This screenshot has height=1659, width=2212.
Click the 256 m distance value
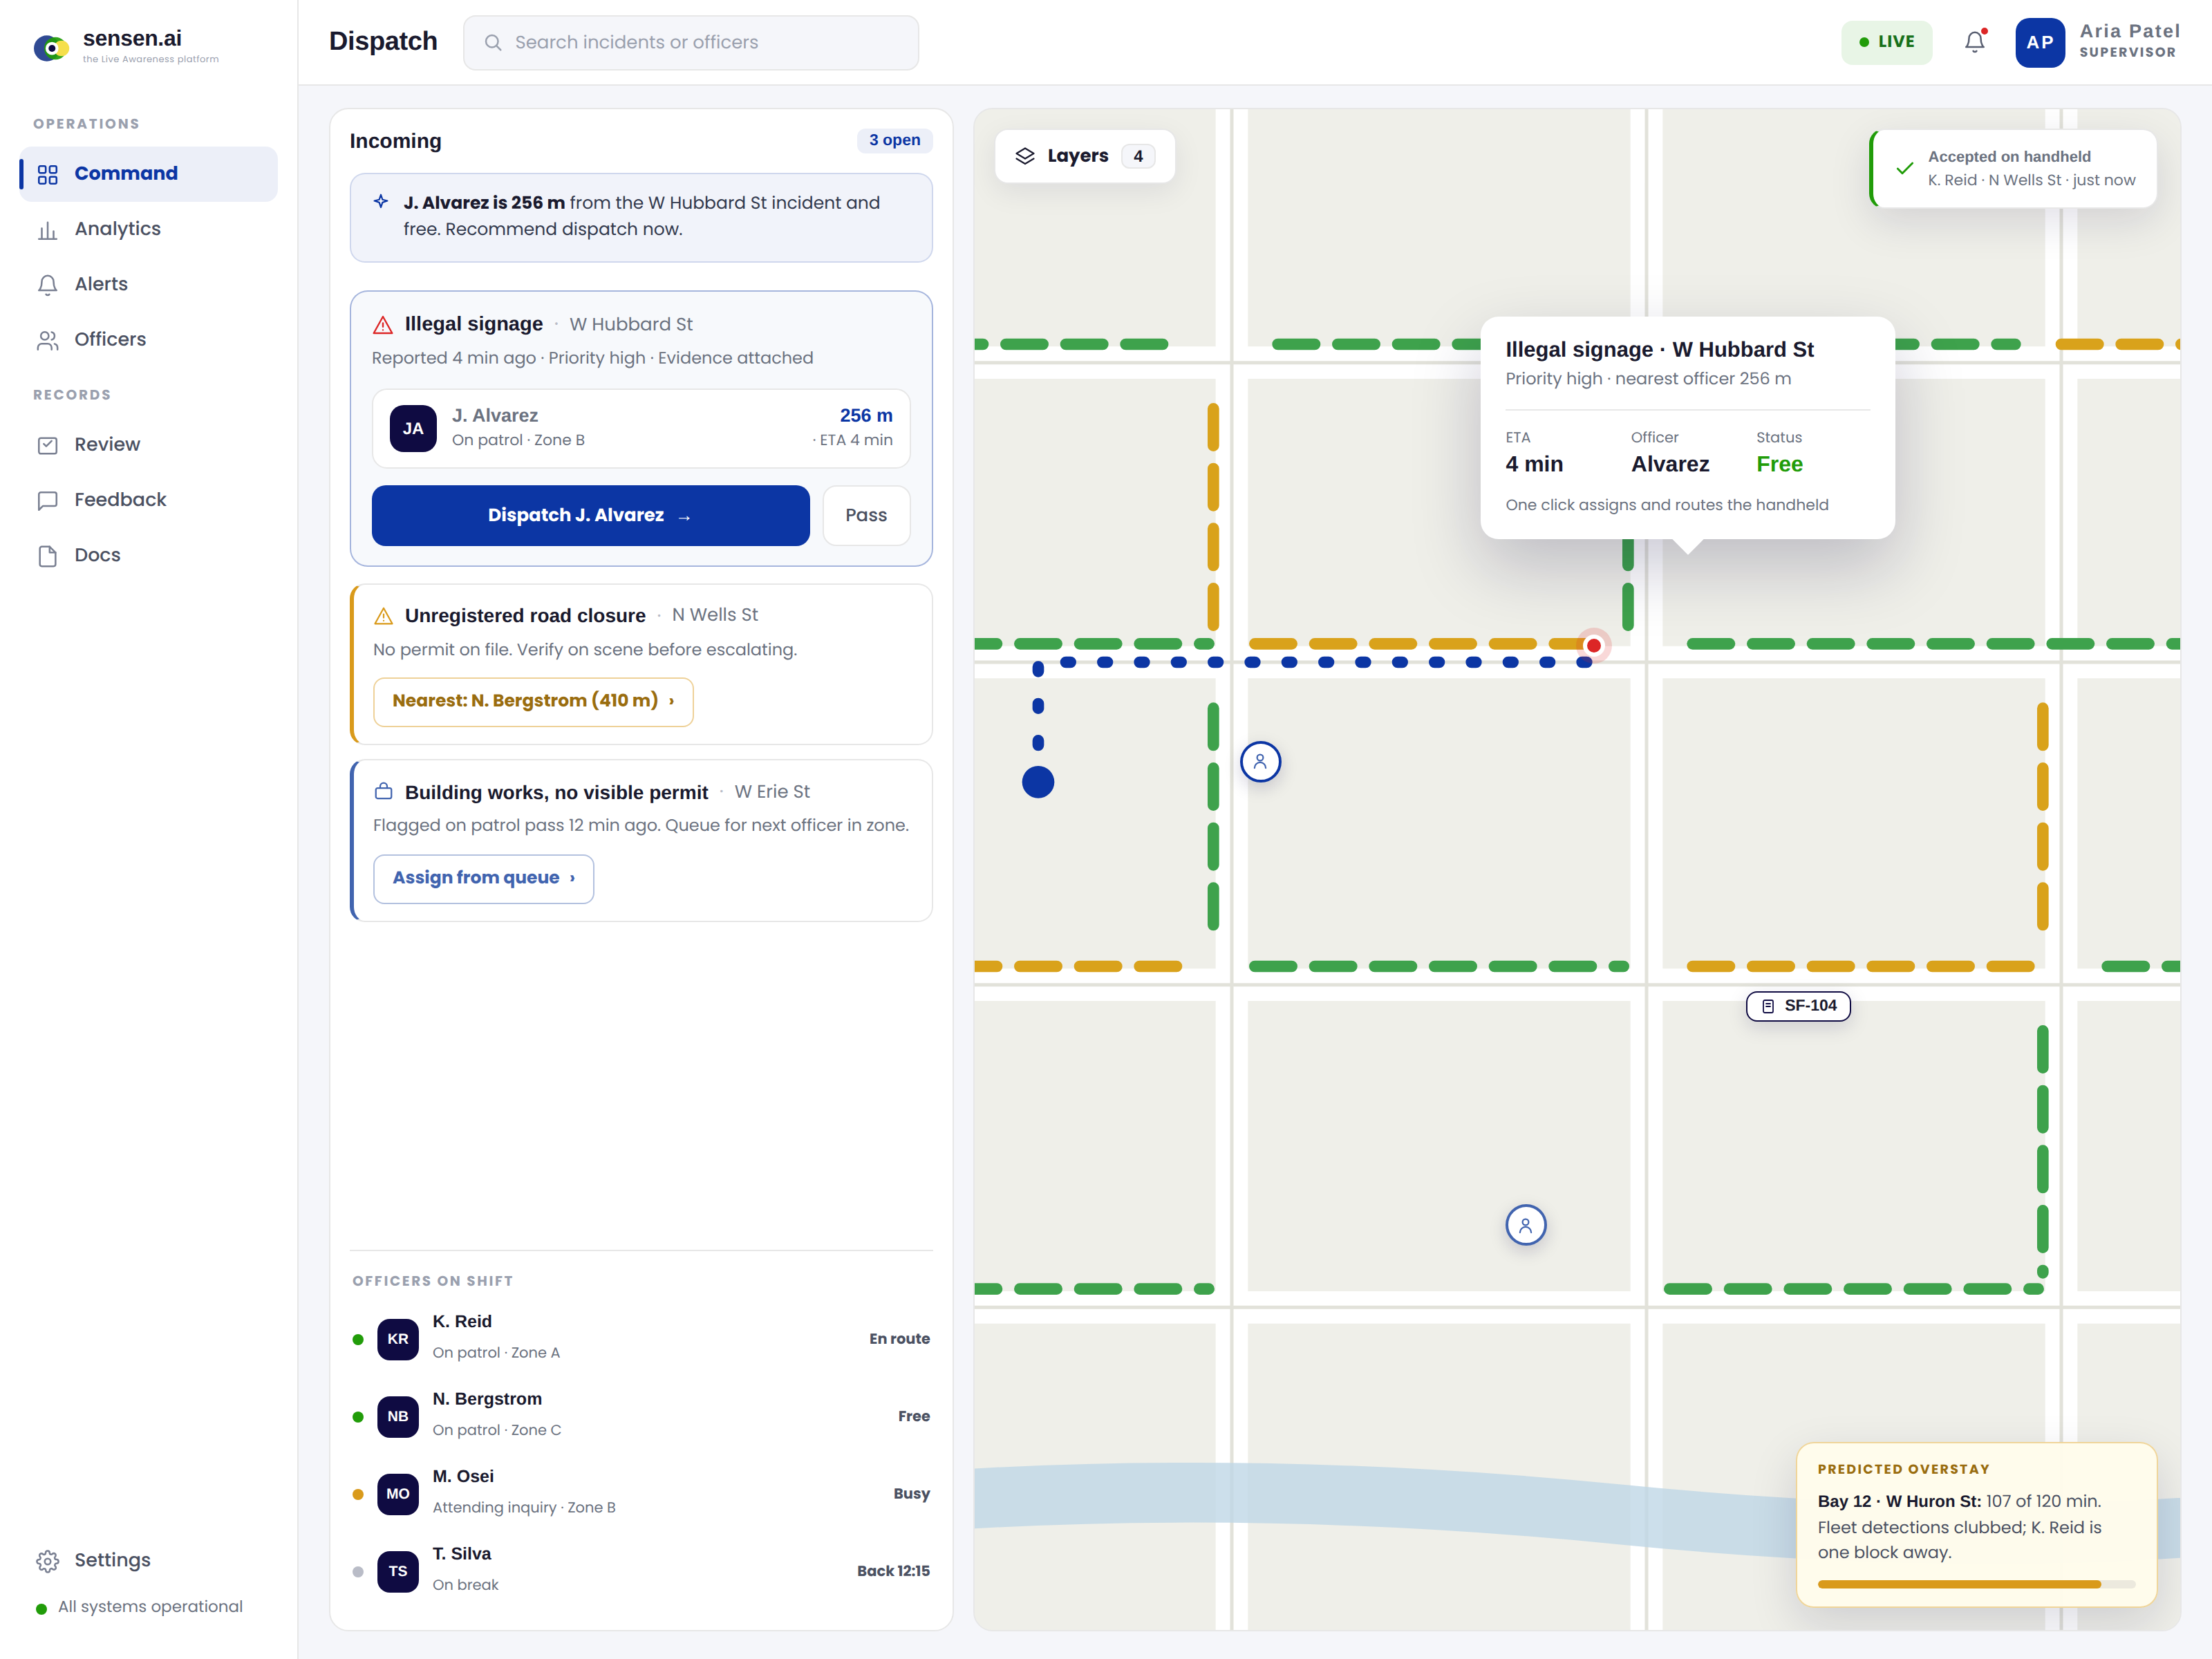(866, 415)
